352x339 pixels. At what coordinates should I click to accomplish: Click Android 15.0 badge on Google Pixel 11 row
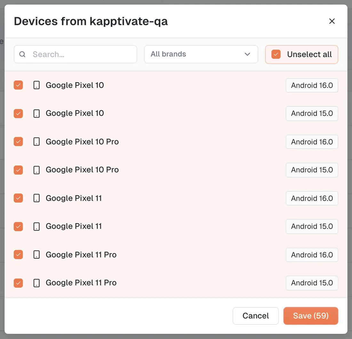[312, 227]
